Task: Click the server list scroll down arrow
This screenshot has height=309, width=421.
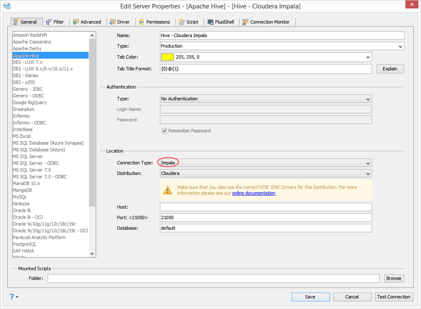Action: 92,254
